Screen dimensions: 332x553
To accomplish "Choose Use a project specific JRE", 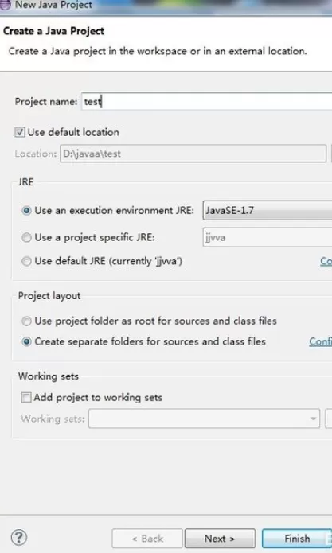I will tap(26, 237).
